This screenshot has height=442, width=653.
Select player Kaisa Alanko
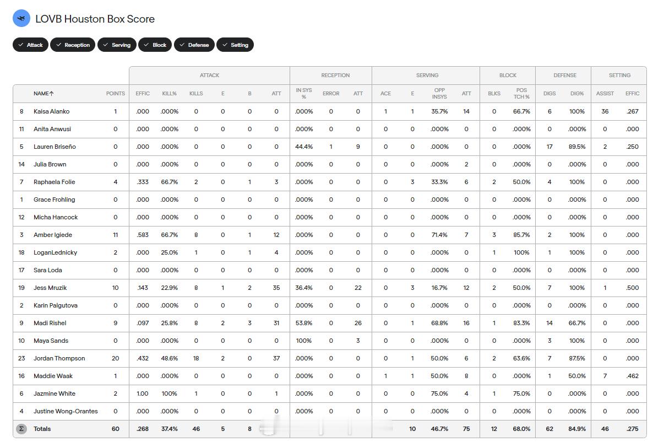pos(52,111)
